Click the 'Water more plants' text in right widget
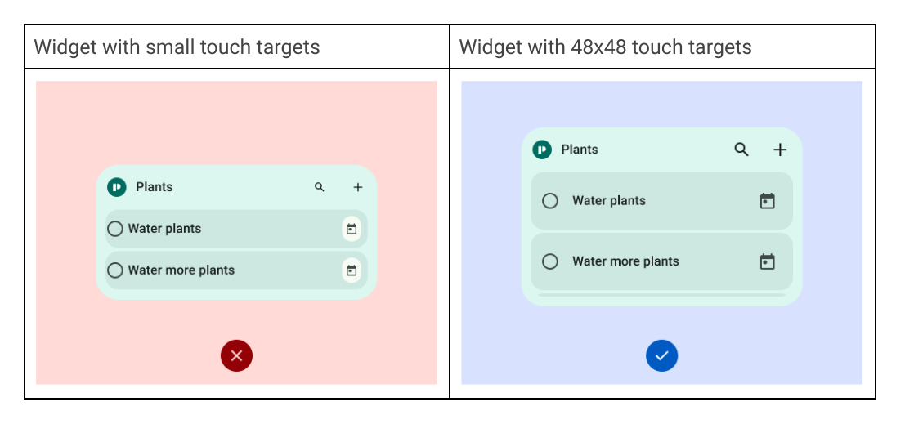The image size is (905, 433). [x=625, y=261]
